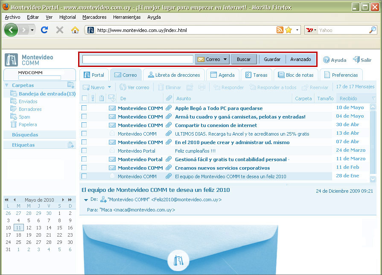This screenshot has height=275, width=382.
Task: Open the Correo search type dropdown
Action: 225,59
